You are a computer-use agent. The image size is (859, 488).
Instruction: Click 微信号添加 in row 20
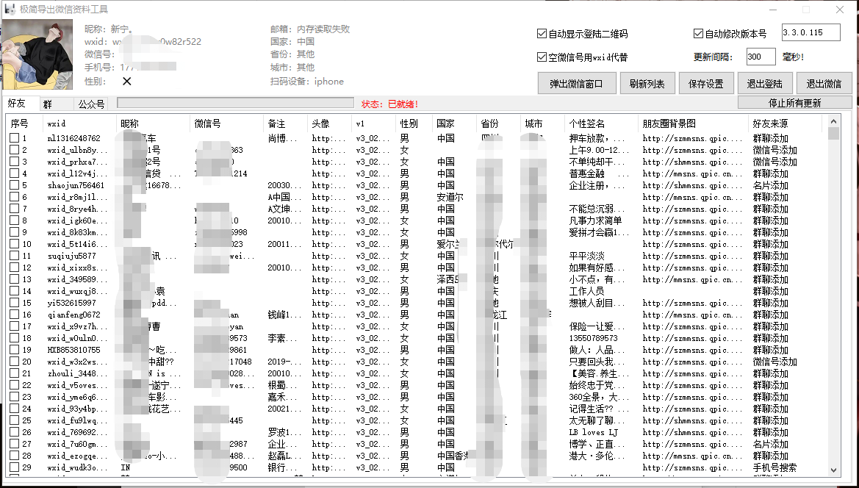click(x=774, y=362)
